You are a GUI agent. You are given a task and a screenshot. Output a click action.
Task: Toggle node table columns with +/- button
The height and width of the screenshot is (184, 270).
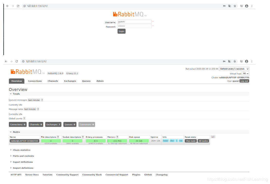pos(213,137)
